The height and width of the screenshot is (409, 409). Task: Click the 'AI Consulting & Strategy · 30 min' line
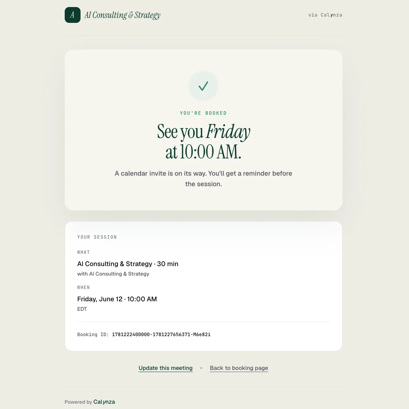coord(128,264)
